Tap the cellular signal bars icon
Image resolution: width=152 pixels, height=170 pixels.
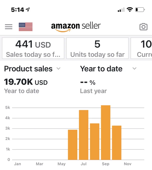pyautogui.click(x=121, y=10)
